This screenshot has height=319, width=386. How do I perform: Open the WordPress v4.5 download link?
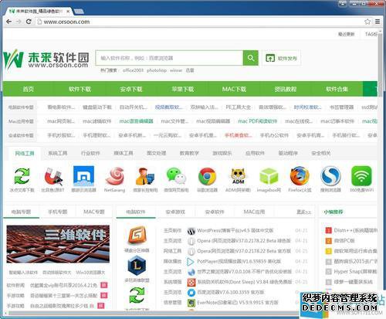[235, 230]
